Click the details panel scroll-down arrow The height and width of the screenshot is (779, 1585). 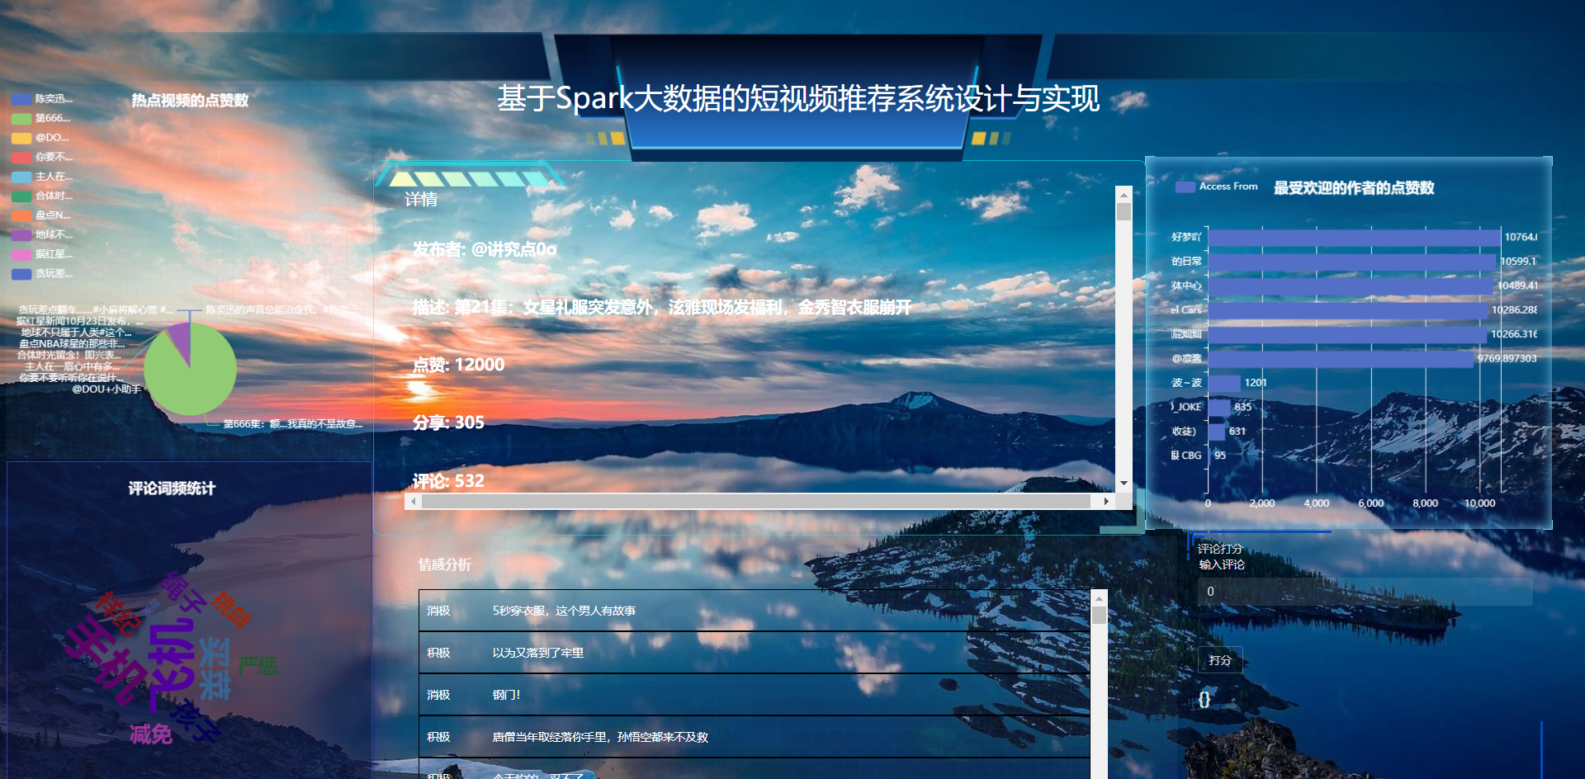(x=1124, y=483)
